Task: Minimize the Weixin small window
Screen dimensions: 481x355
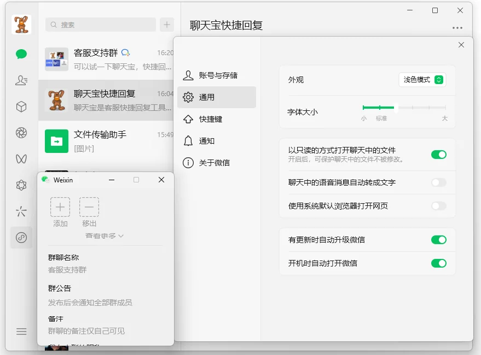Action: pos(112,180)
